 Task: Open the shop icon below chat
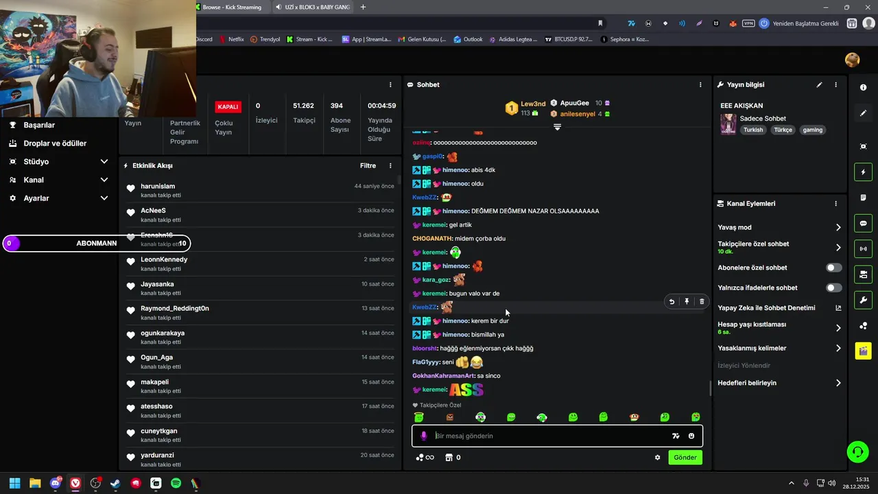453,458
